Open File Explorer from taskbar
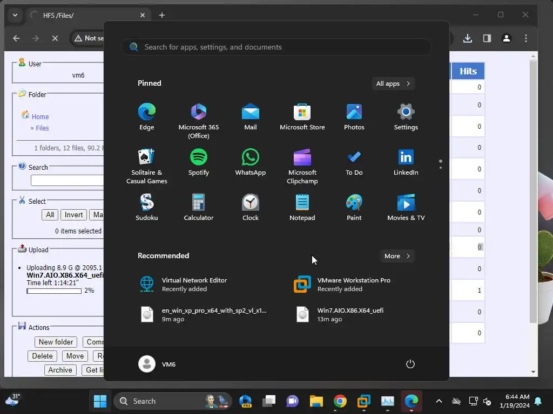Screen dimensions: 553x414 pyautogui.click(x=316, y=401)
